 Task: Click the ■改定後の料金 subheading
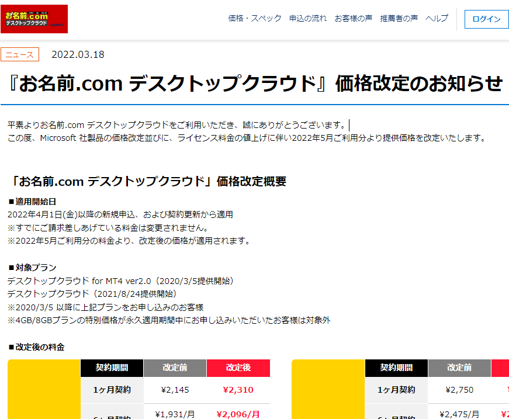[x=36, y=347]
